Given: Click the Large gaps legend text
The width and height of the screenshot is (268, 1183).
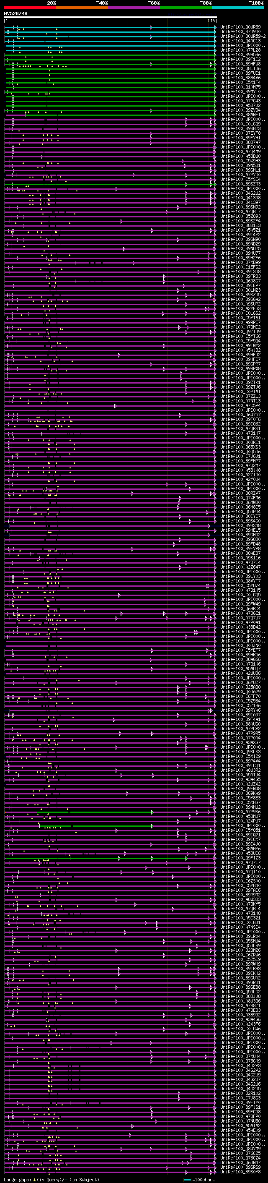Looking at the screenshot, I should (x=52, y=1180).
